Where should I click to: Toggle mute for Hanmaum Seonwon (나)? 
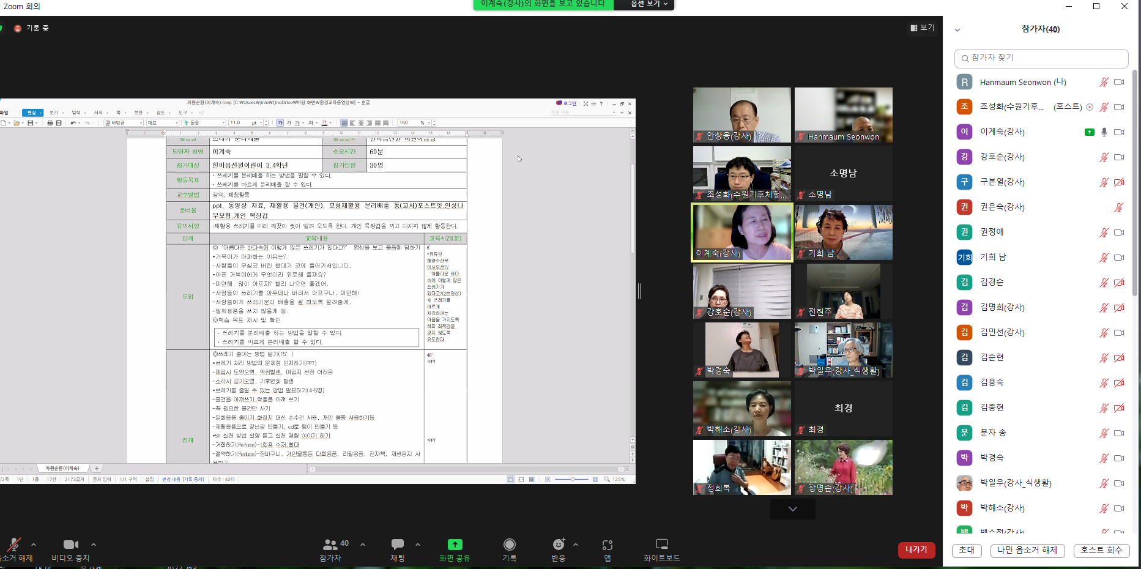click(1104, 82)
